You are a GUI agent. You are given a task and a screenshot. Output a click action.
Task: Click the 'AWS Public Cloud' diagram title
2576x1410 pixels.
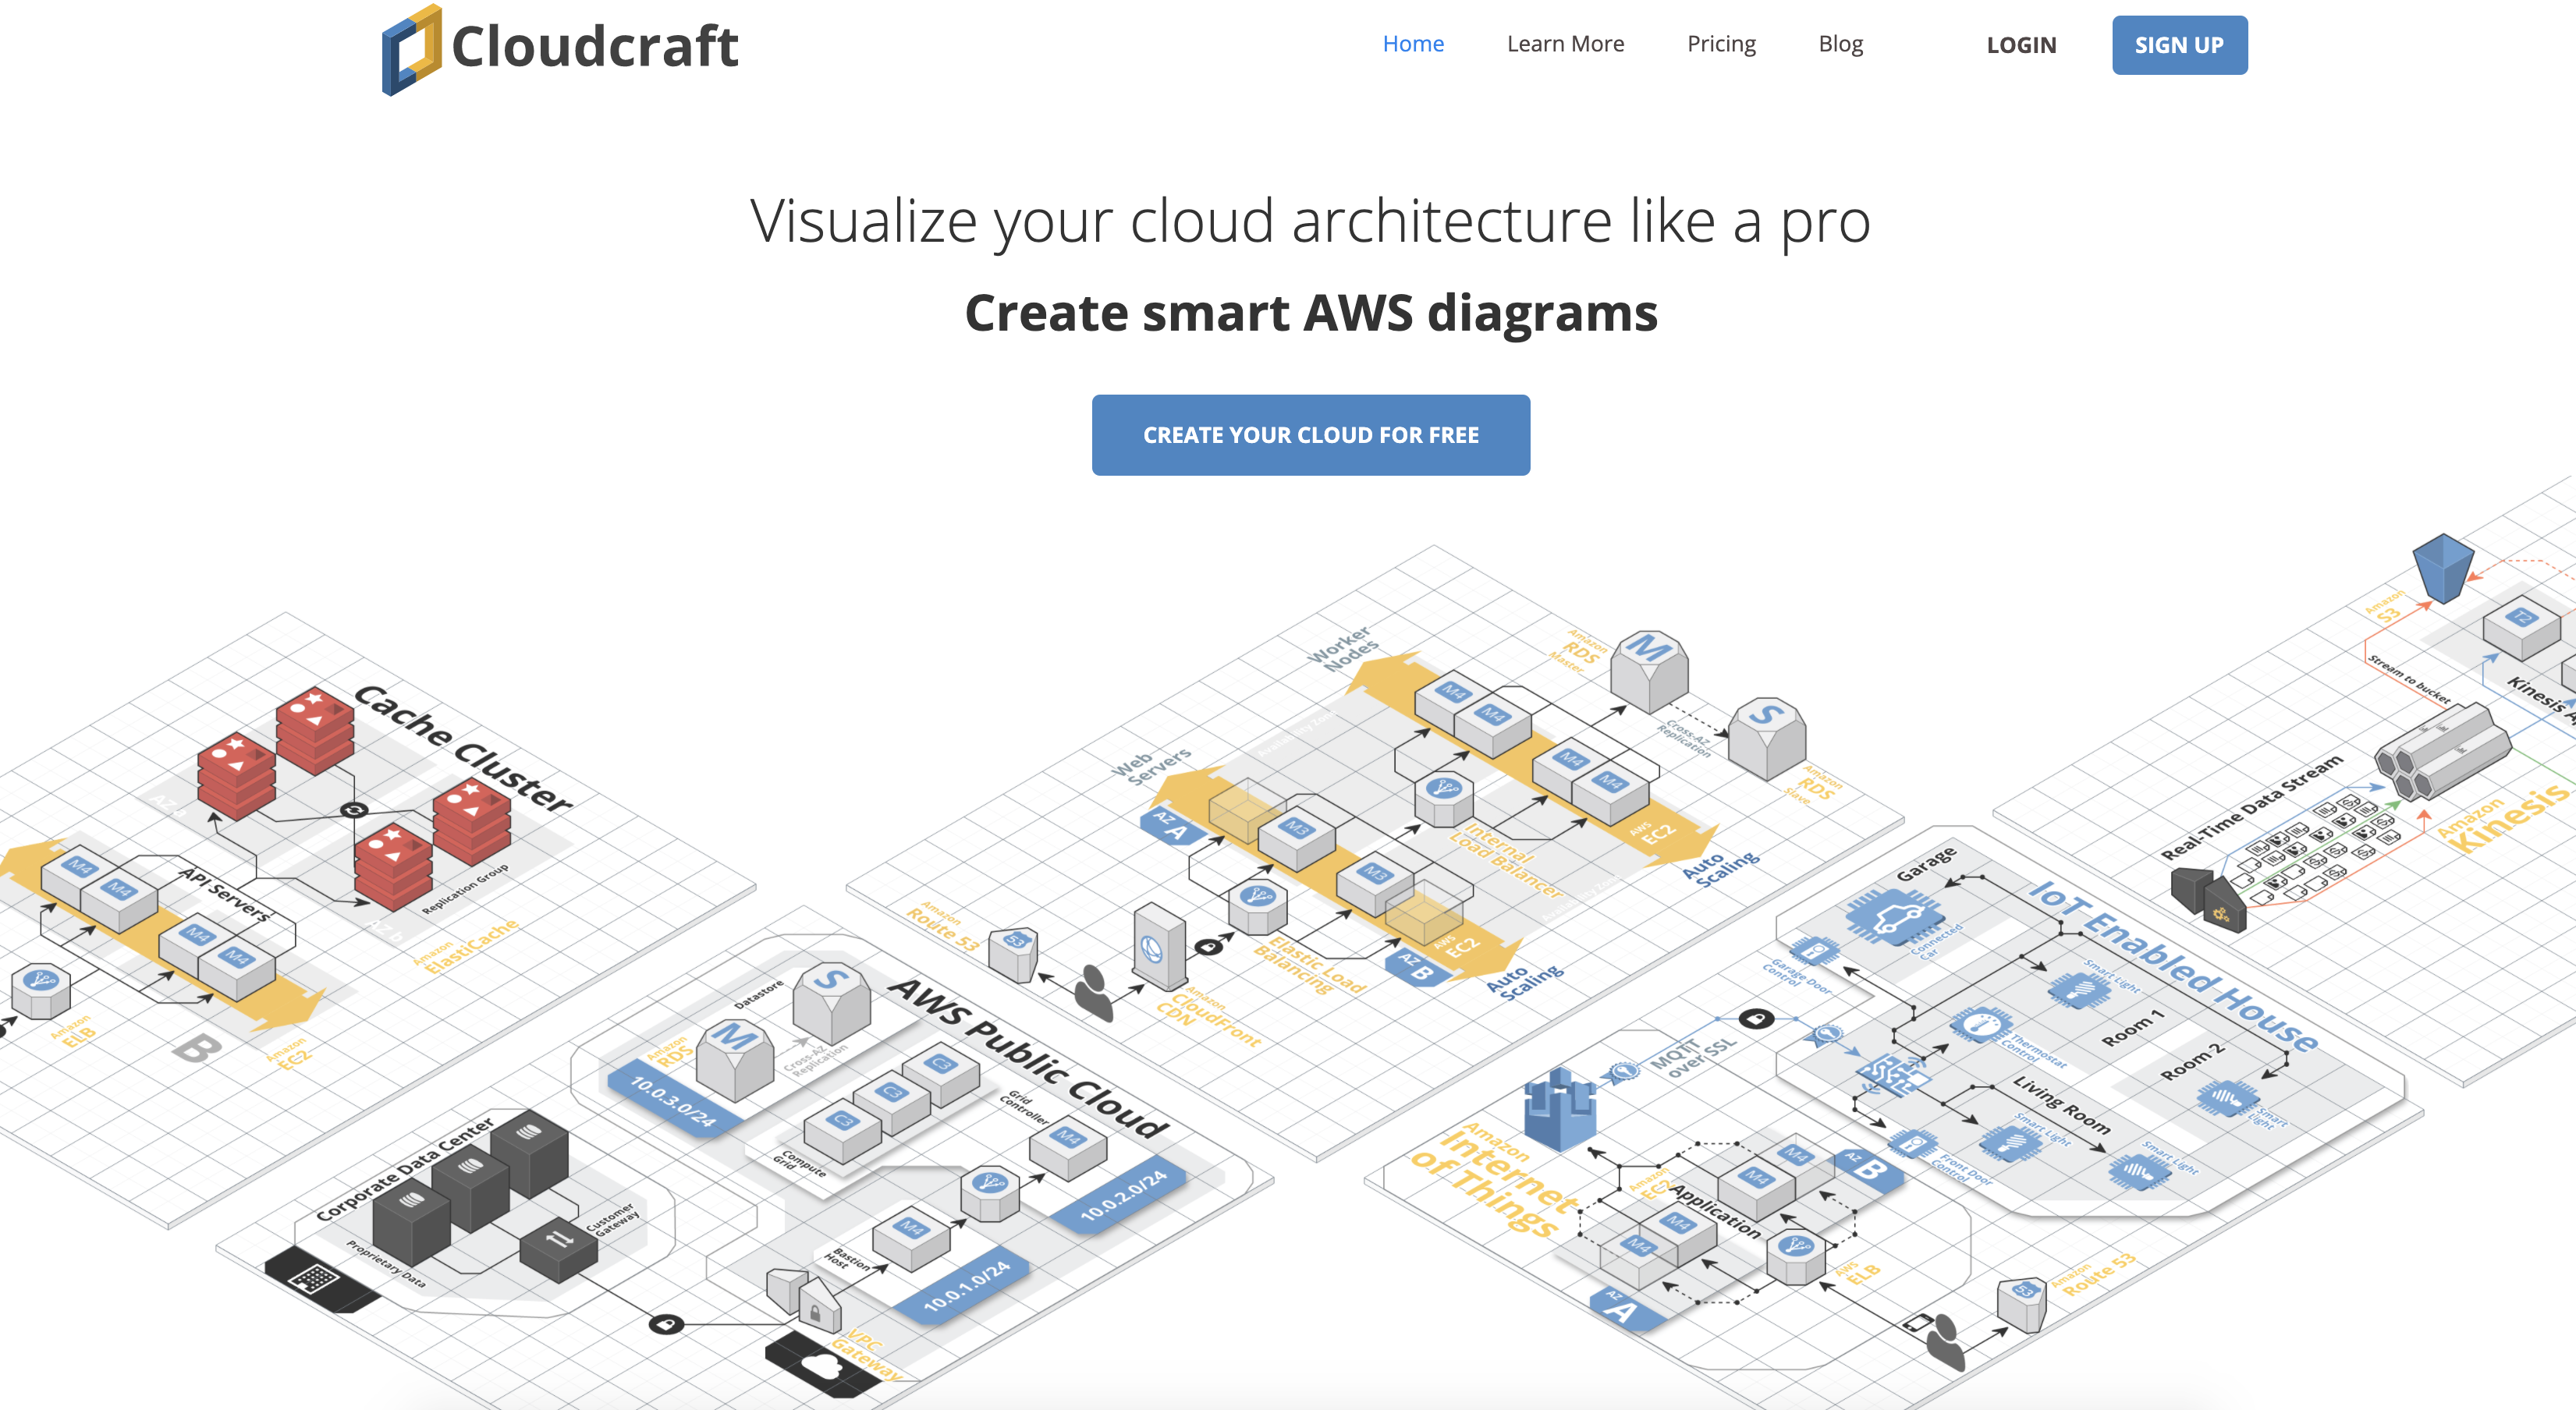pos(1029,1057)
